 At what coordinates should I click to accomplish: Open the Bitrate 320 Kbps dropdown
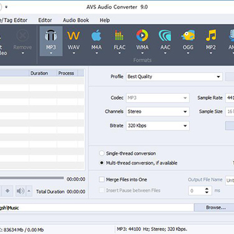coord(158,125)
